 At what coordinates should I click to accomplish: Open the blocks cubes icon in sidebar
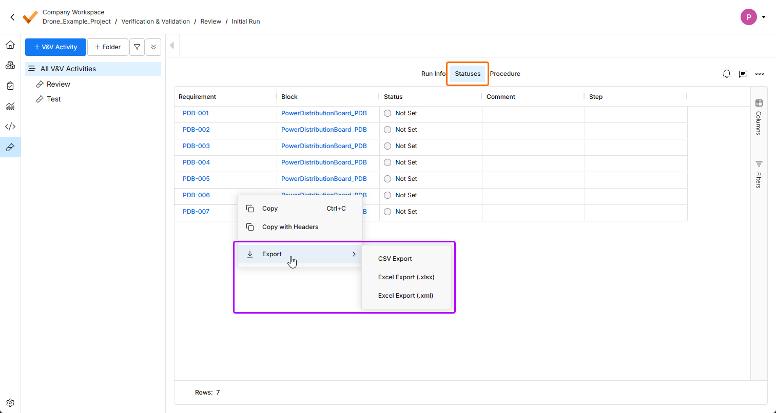click(x=10, y=66)
